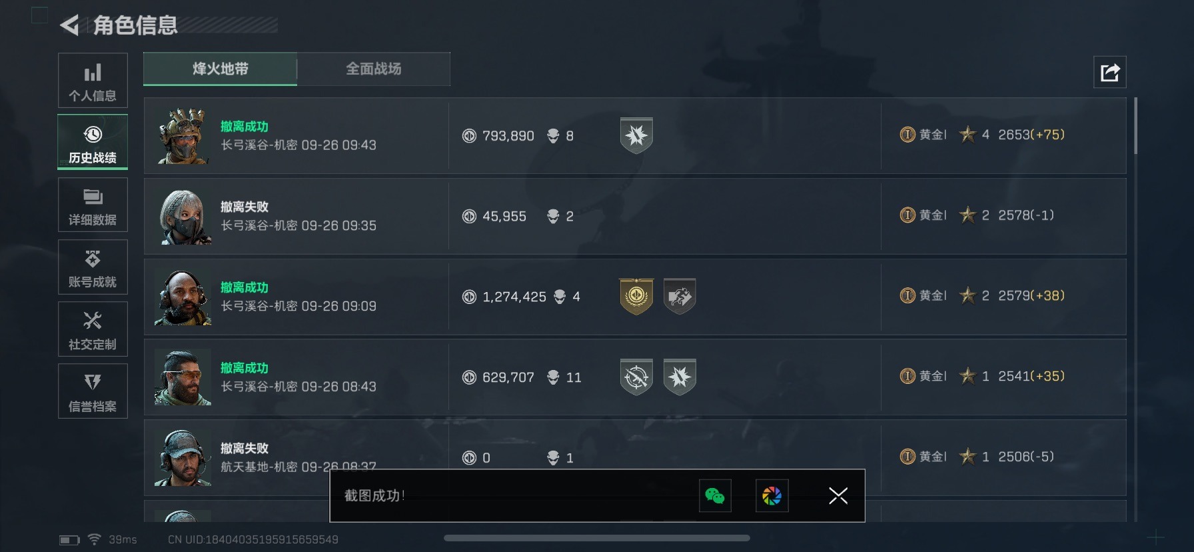The width and height of the screenshot is (1194, 552).
Task: Open failed extraction match at 09-26 09:35
Action: (634, 216)
